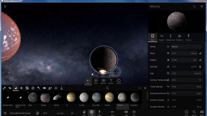The width and height of the screenshot is (207, 116).
Task: Click the time step clock icon
Action: click(x=38, y=113)
